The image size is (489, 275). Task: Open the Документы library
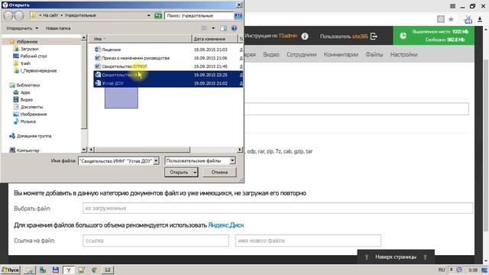coord(28,107)
